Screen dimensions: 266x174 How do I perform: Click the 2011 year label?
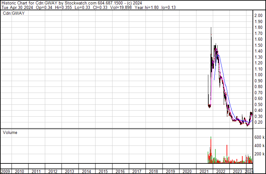(x=36, y=171)
